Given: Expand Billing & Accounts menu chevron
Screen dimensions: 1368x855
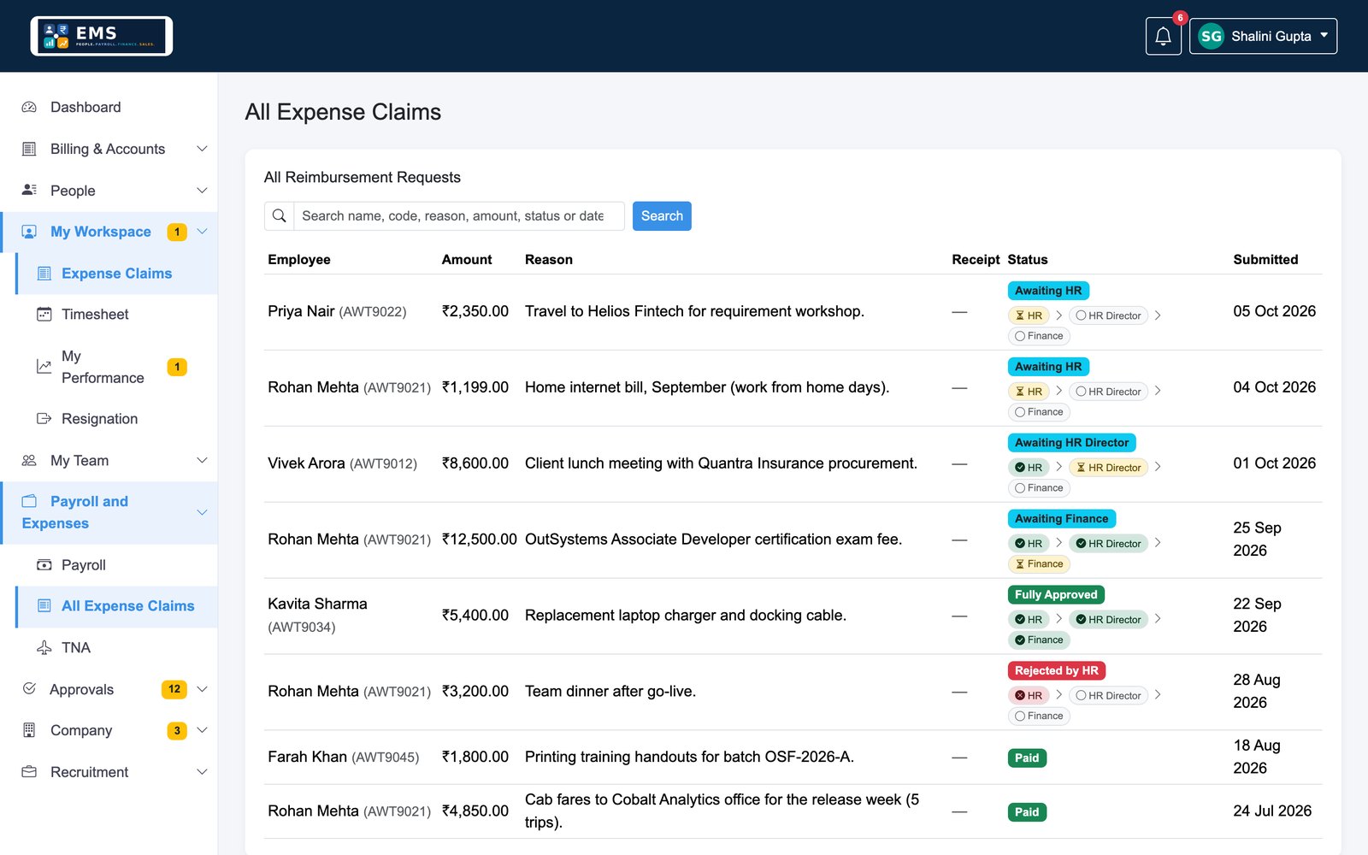Looking at the screenshot, I should [202, 149].
